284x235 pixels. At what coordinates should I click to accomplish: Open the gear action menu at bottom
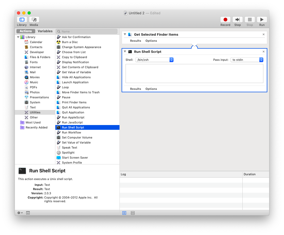(20, 213)
